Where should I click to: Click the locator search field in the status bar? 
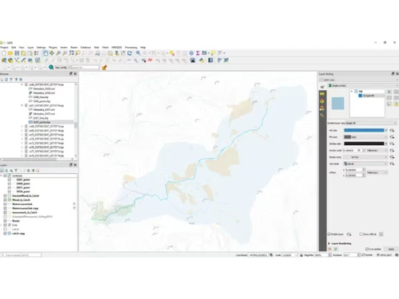[x=22, y=255]
